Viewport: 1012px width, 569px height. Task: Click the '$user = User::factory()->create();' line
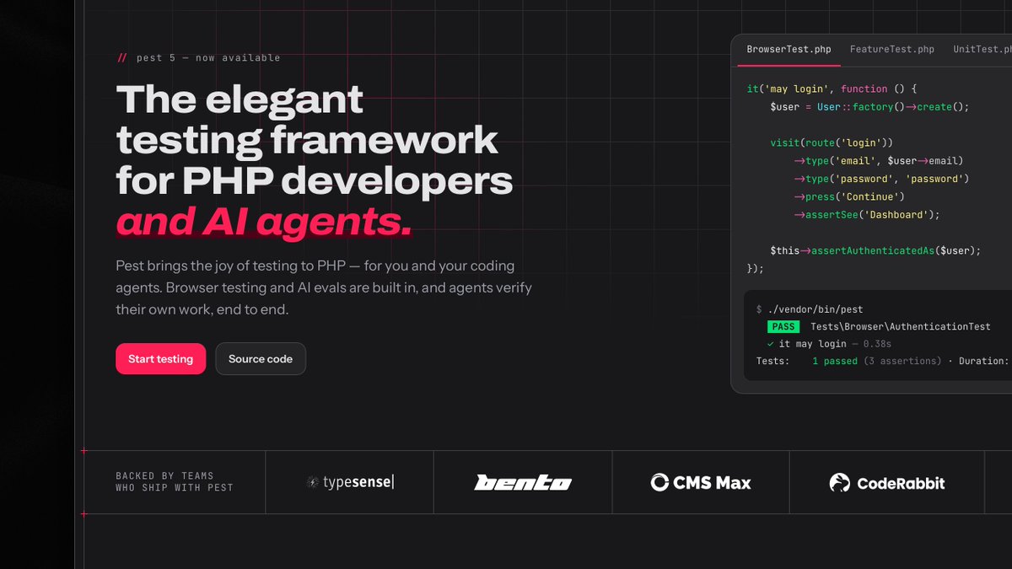coord(869,107)
